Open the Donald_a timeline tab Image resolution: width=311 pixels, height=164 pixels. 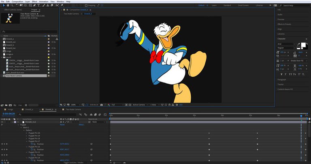coord(29,109)
